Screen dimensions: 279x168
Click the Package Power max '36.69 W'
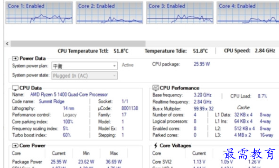(114, 162)
